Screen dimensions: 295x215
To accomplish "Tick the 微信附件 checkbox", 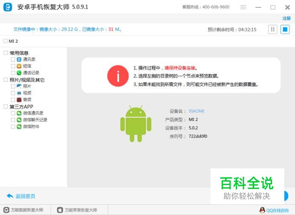I will (x=13, y=127).
